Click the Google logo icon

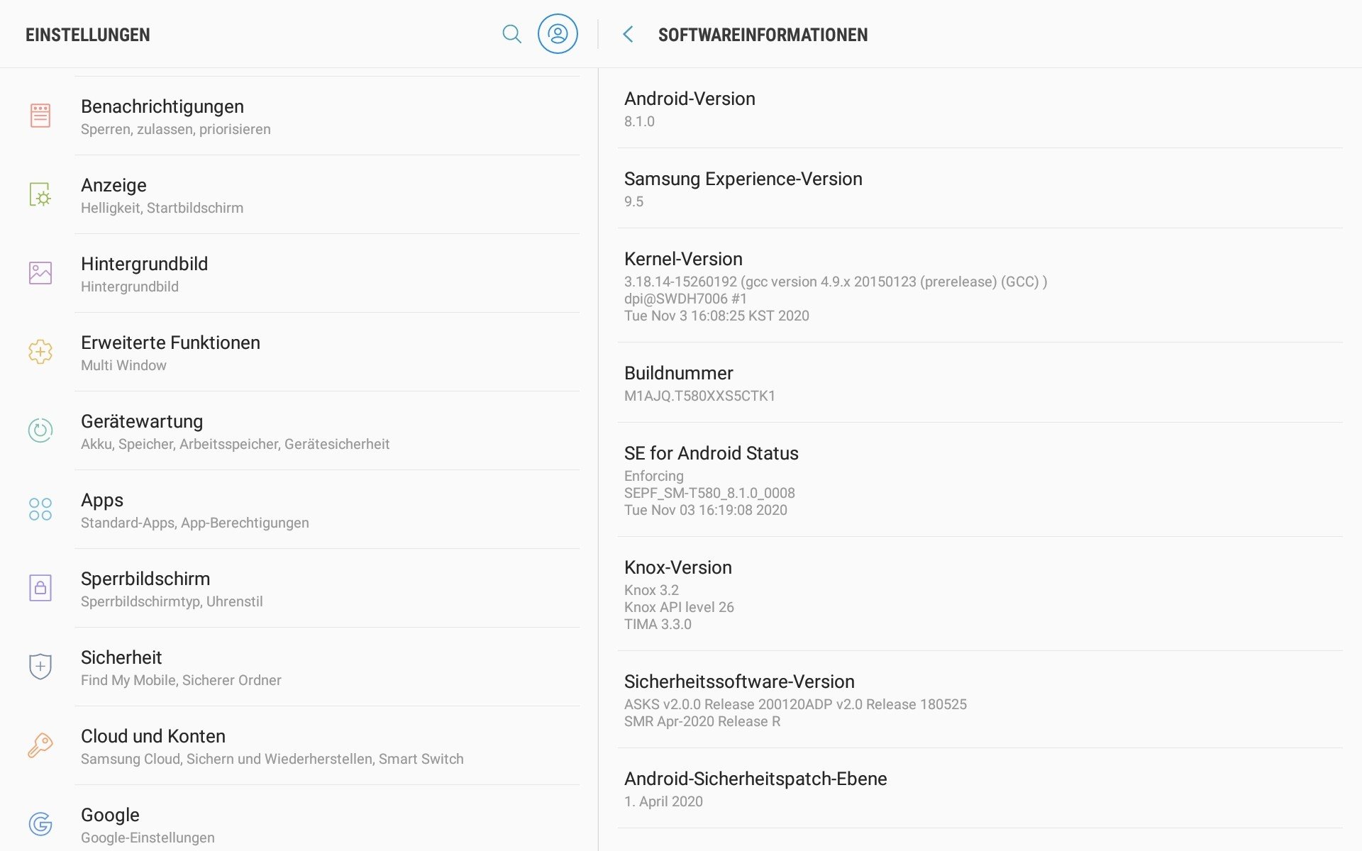(x=40, y=824)
